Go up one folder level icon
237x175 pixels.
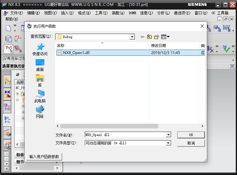click(149, 37)
